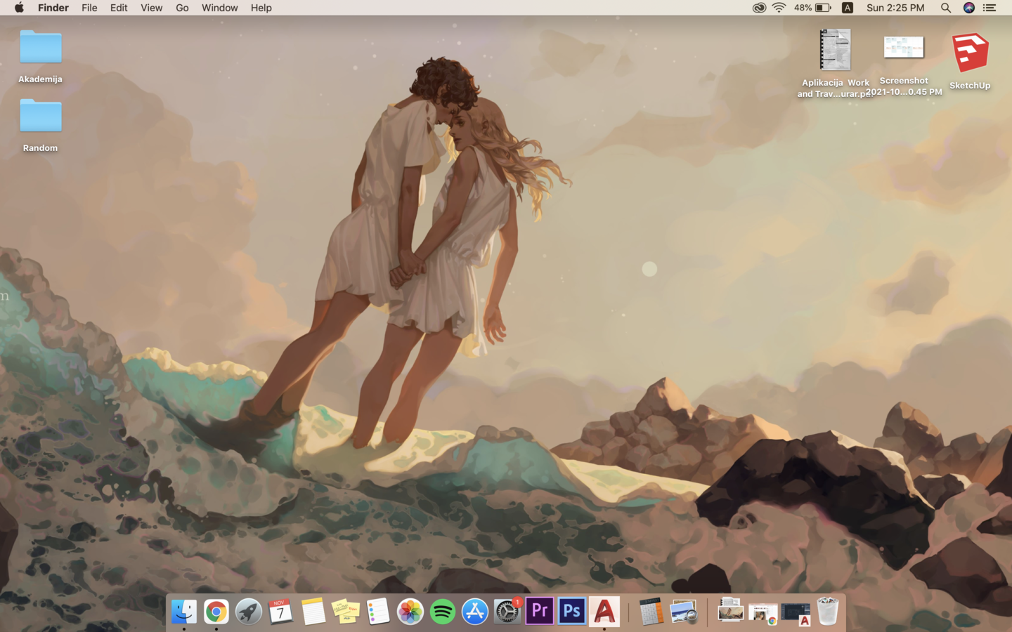Open the Go menu
The image size is (1012, 632).
click(x=182, y=8)
